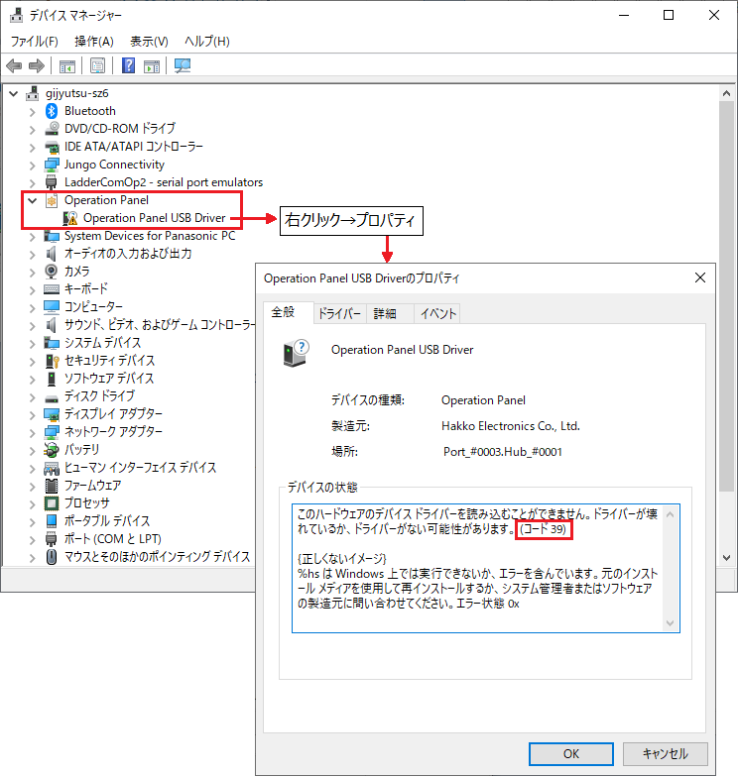
Task: Switch to the ドライバー tab
Action: [x=339, y=314]
